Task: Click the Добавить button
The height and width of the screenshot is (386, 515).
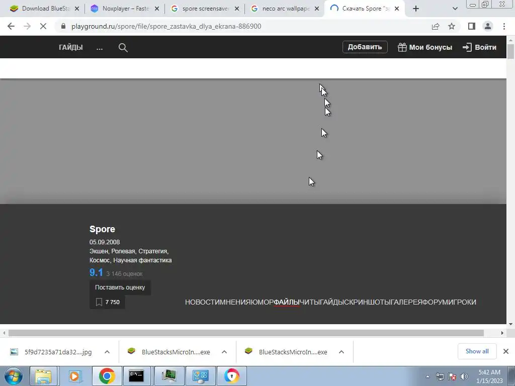Action: tap(365, 47)
